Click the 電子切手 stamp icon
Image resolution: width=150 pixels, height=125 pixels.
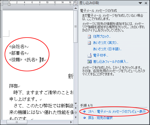(89, 55)
